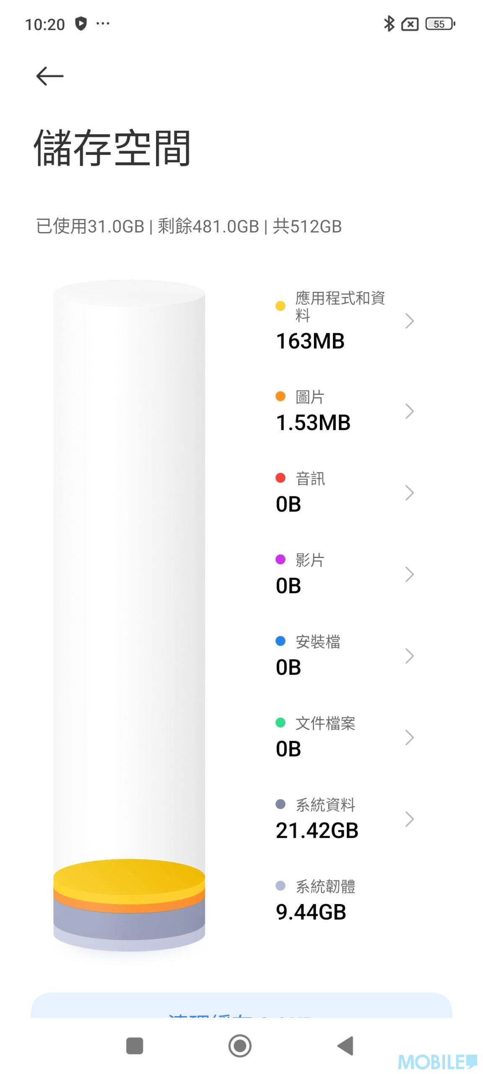Tap the clear cache button at bottom
Image resolution: width=483 pixels, height=1074 pixels.
click(x=241, y=1006)
